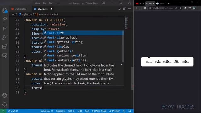This screenshot has height=113, width=201.
Task: Open Run and Debug in the activity bar
Action: (4, 37)
